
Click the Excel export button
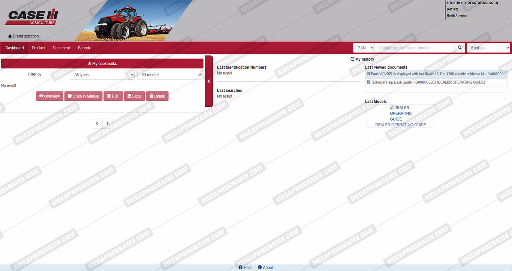[134, 96]
